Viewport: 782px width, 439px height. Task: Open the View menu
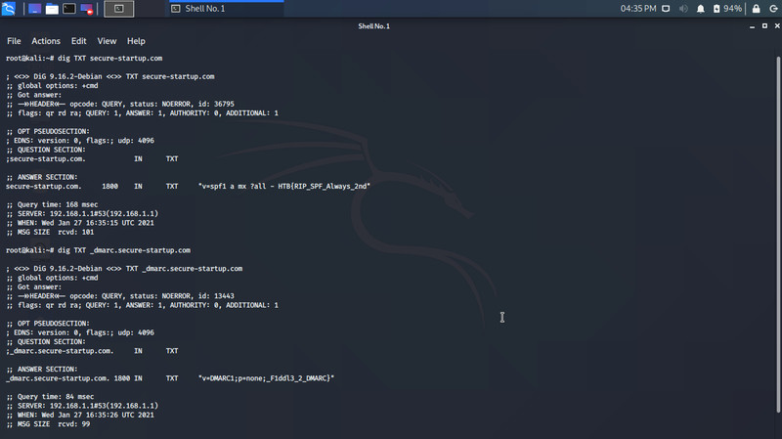[107, 41]
